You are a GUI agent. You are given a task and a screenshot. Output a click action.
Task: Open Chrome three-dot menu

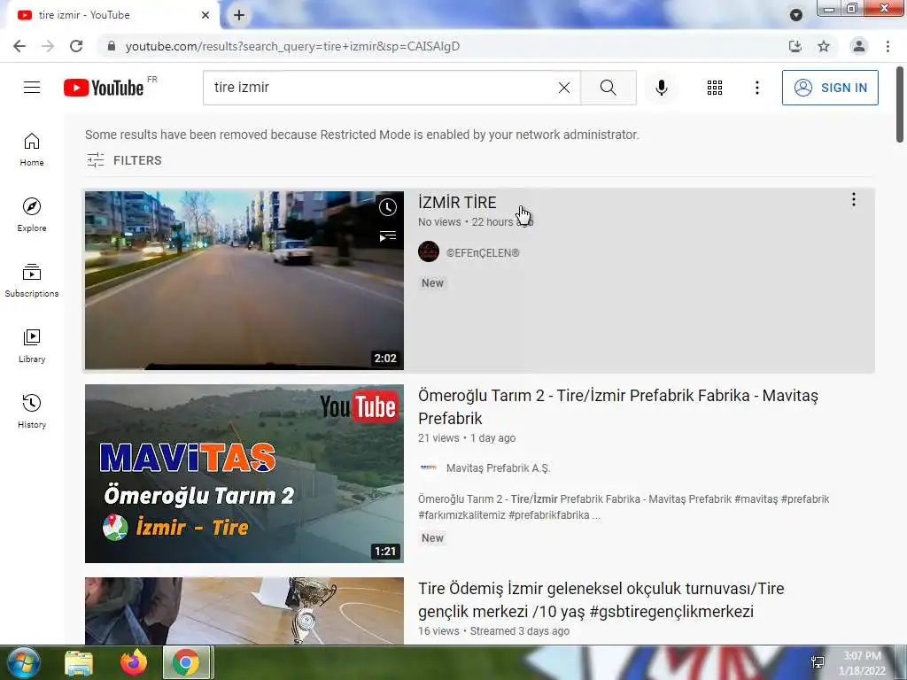click(x=888, y=46)
